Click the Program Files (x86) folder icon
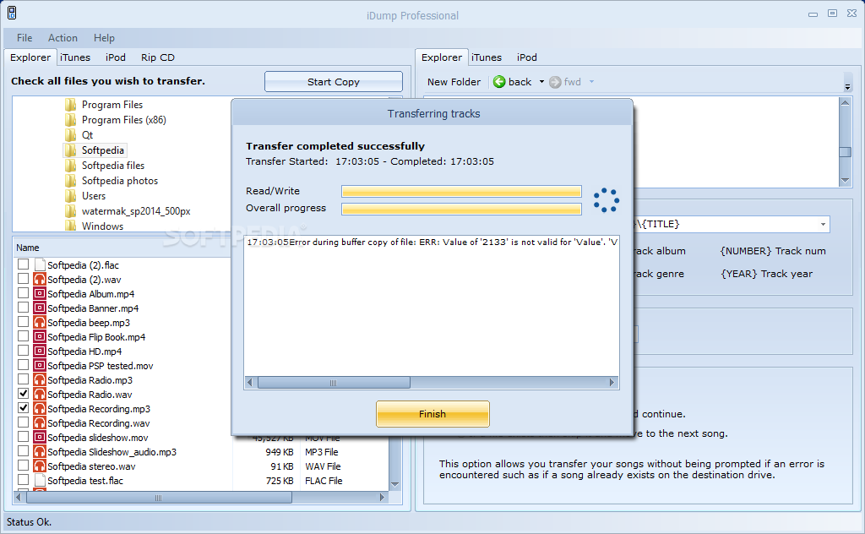Image resolution: width=865 pixels, height=534 pixels. pos(71,120)
